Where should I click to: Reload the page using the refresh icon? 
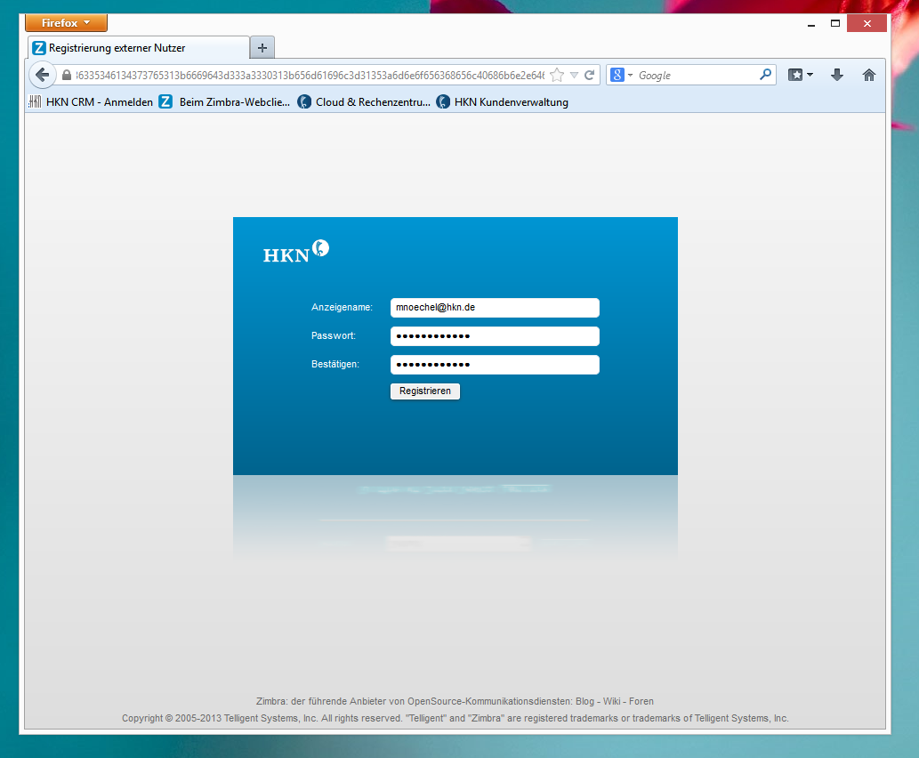[x=589, y=76]
